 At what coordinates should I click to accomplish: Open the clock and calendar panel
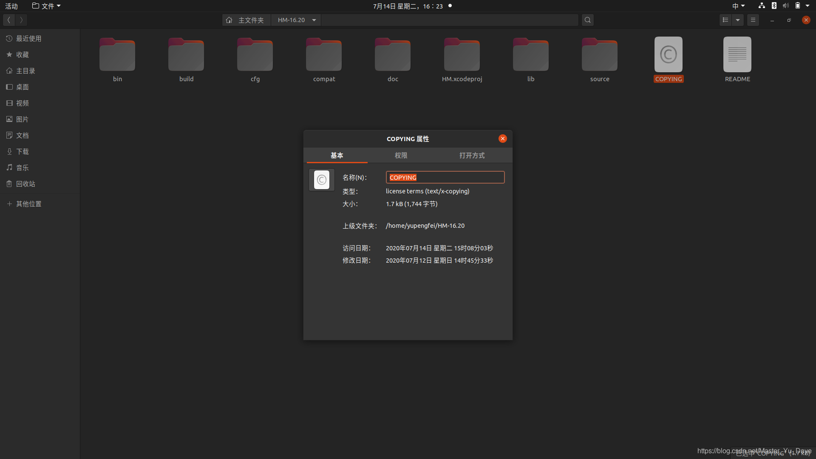408,6
